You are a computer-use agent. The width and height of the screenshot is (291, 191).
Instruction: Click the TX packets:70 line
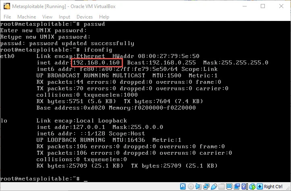click(x=132, y=88)
